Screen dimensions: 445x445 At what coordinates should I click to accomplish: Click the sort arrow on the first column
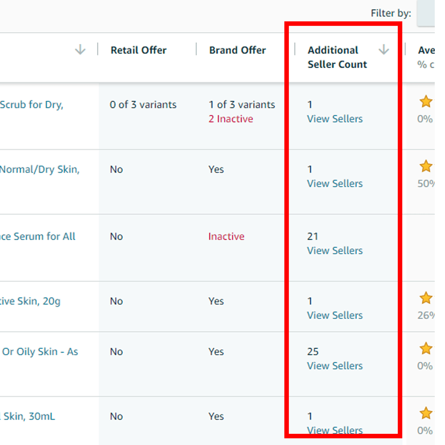click(x=80, y=50)
